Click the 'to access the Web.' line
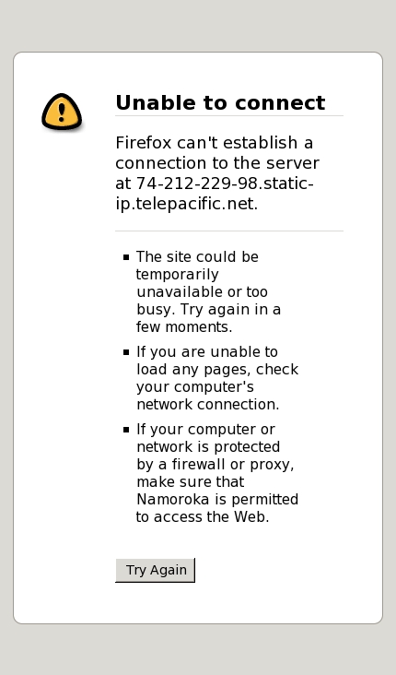Viewport: 396px width, 675px height. tap(203, 517)
